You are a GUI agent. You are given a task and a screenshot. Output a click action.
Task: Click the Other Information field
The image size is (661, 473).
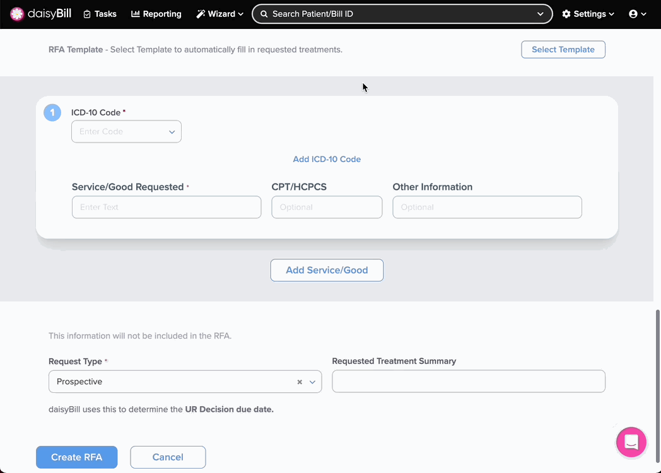click(x=487, y=207)
